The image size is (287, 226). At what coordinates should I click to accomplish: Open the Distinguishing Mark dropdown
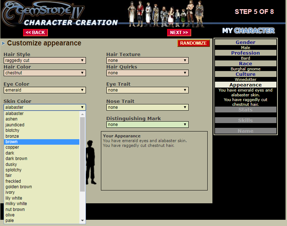coord(147,125)
